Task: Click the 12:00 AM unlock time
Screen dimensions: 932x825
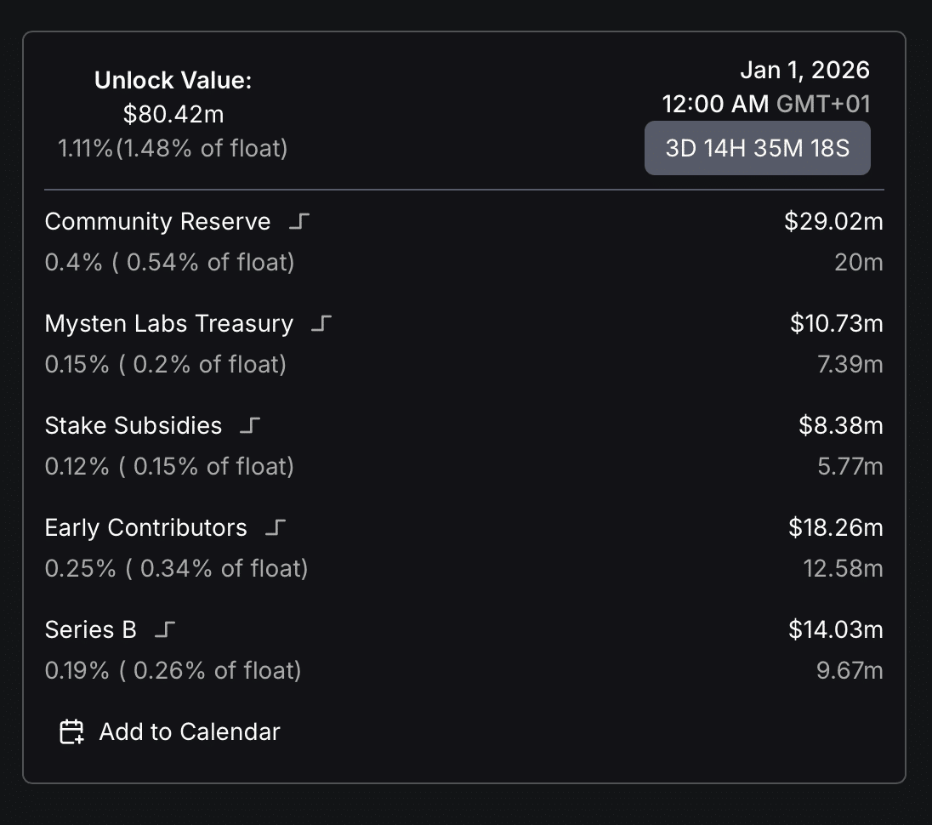Action: (715, 104)
